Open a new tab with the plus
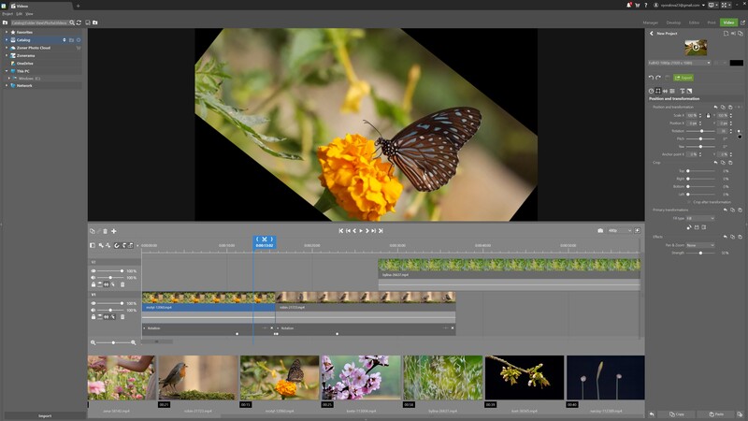The width and height of the screenshot is (748, 421). 78,6
